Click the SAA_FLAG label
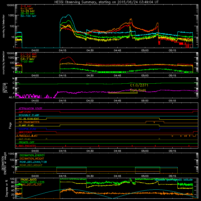Screen dimensions: 201x201 [25, 132]
